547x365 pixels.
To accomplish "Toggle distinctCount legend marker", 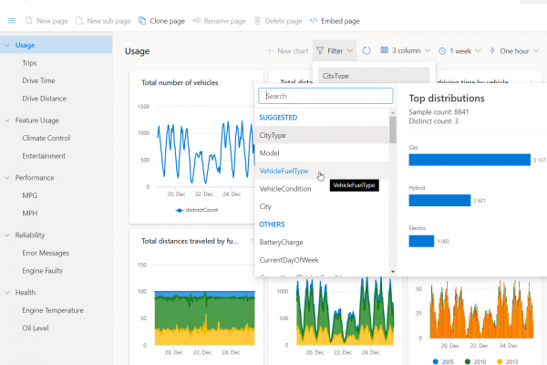I will (180, 210).
